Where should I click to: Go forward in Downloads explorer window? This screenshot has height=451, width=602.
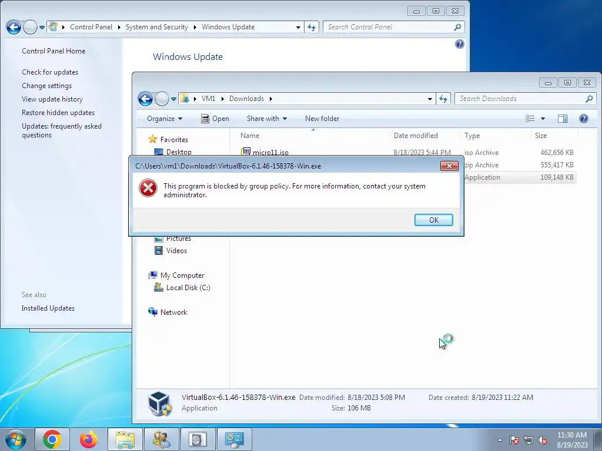[162, 99]
